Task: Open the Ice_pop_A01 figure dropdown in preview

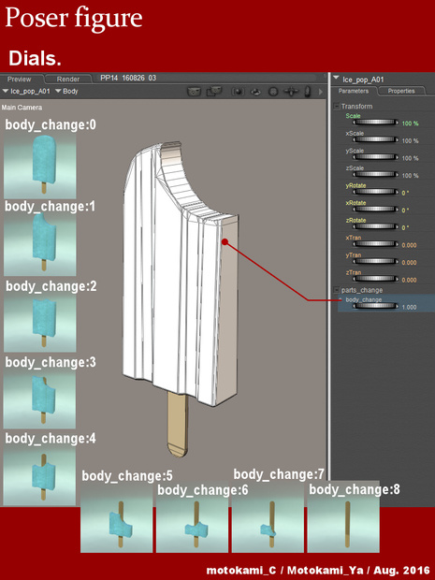Action: [x=26, y=92]
